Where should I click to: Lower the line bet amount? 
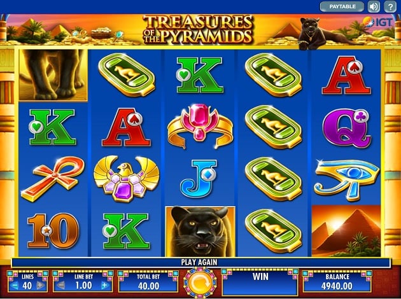coord(61,285)
